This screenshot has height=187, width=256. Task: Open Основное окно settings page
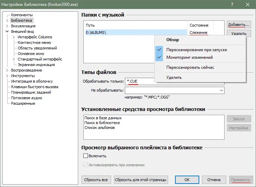(31, 54)
